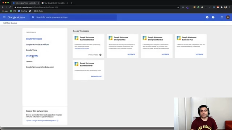Viewport: 232px width, 130px height.
Task: Downgrade to Google Workspace Business Starter
Action: (96, 77)
